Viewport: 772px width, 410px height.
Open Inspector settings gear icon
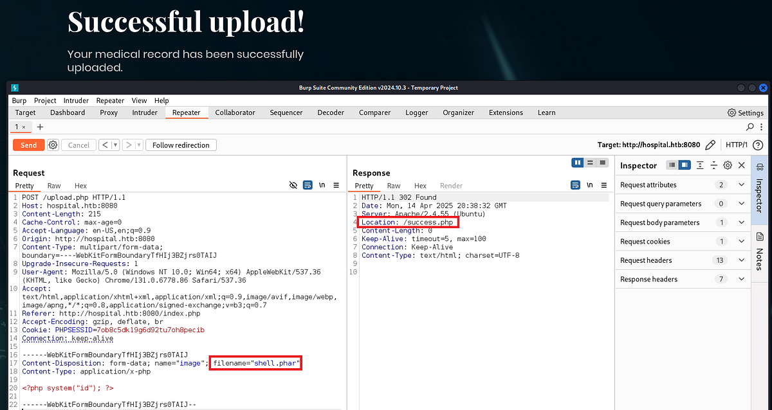point(728,165)
